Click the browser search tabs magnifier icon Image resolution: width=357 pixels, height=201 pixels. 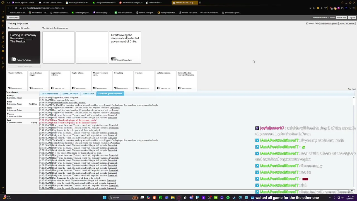(342, 3)
